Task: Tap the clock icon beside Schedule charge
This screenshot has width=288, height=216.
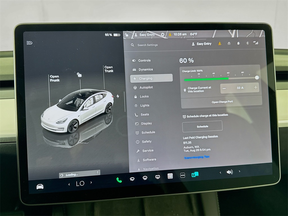Action: point(184,117)
